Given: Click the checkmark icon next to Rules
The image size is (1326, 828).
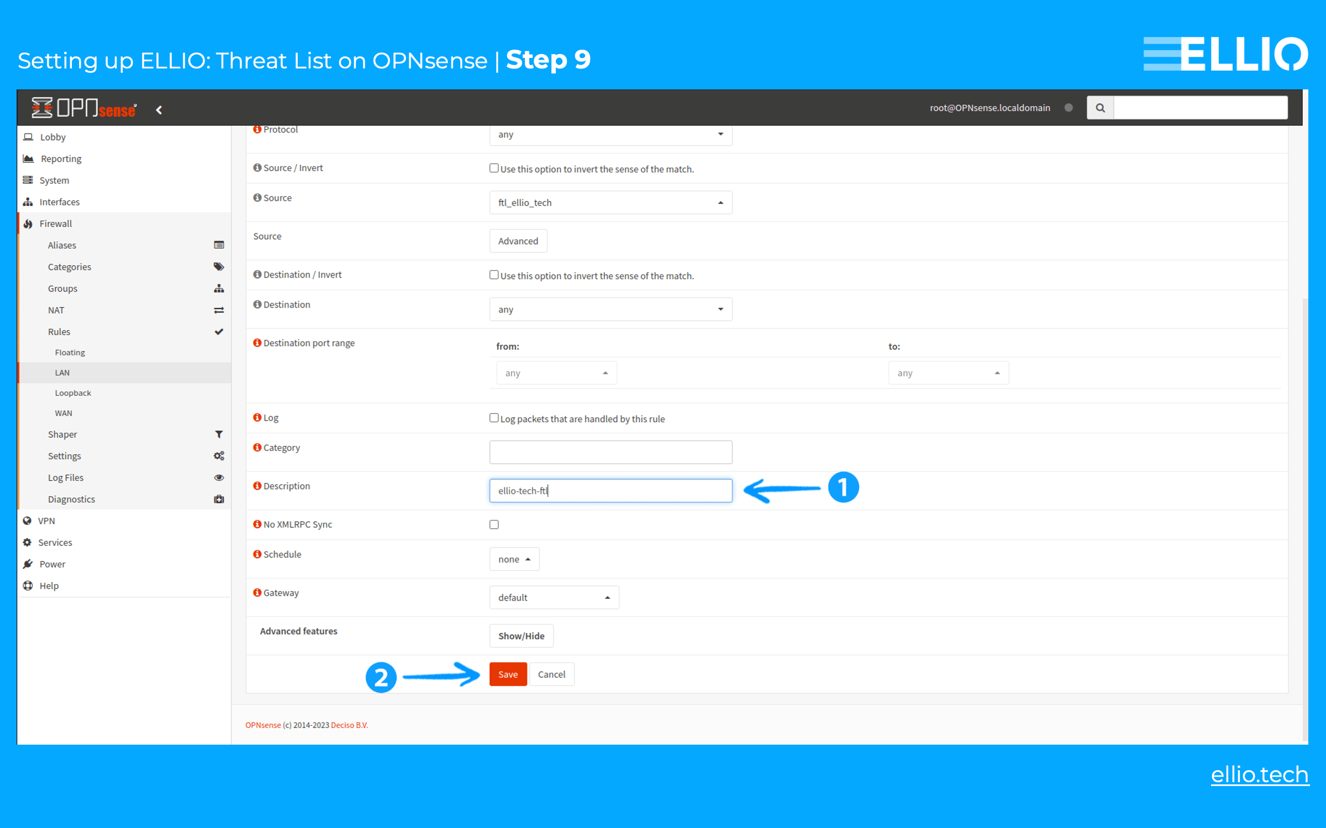Looking at the screenshot, I should (219, 331).
